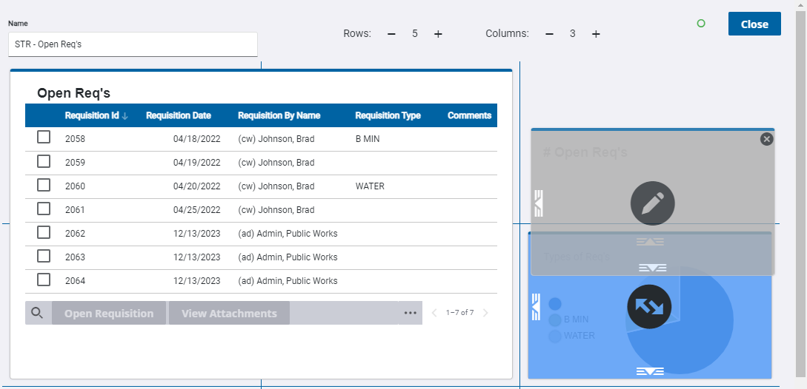The height and width of the screenshot is (389, 807).
Task: Click bottom resize handle of Types of Req's widget
Action: coord(650,371)
